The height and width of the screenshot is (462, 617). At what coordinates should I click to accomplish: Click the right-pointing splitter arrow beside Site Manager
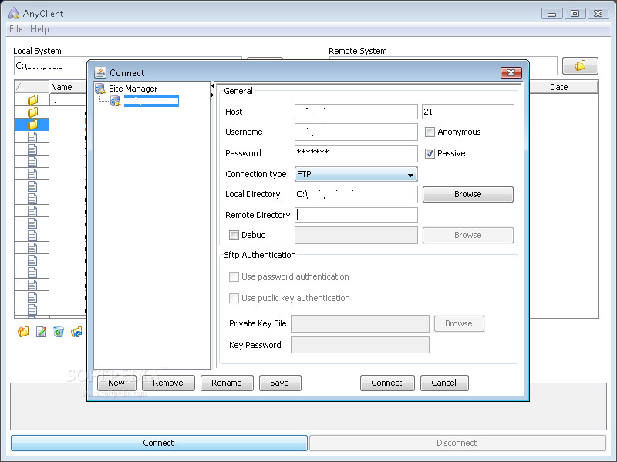pyautogui.click(x=213, y=95)
